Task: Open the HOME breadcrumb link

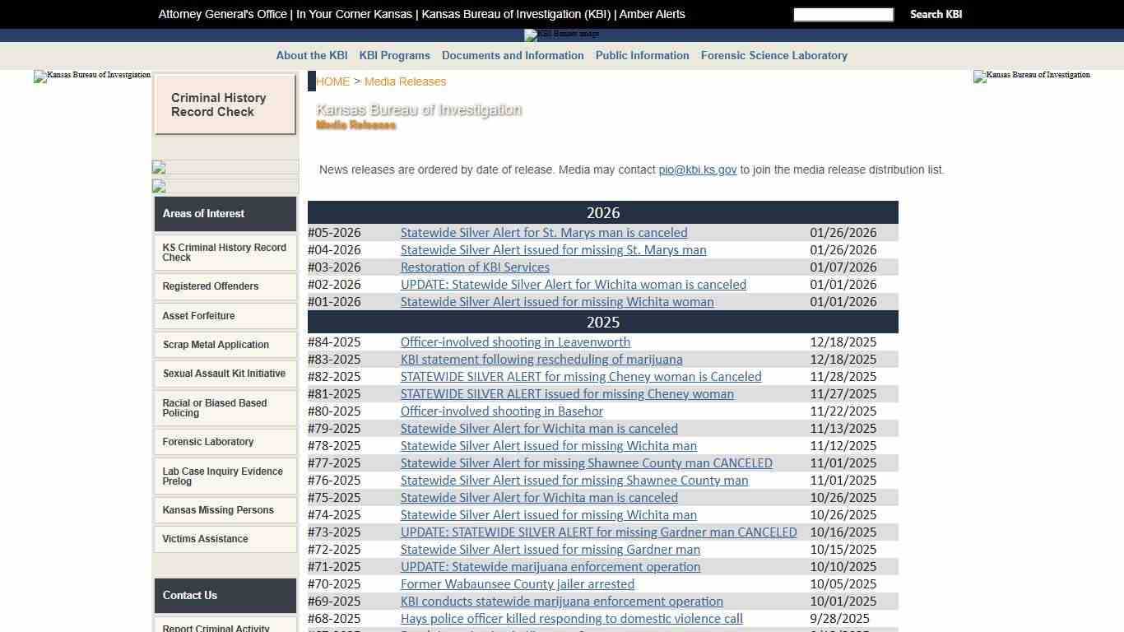Action: point(332,81)
